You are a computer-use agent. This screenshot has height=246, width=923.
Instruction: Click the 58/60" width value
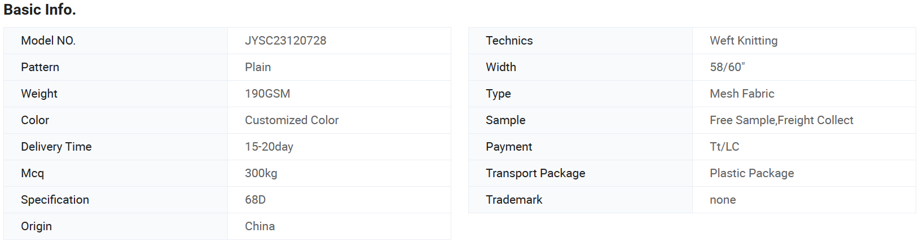click(727, 67)
